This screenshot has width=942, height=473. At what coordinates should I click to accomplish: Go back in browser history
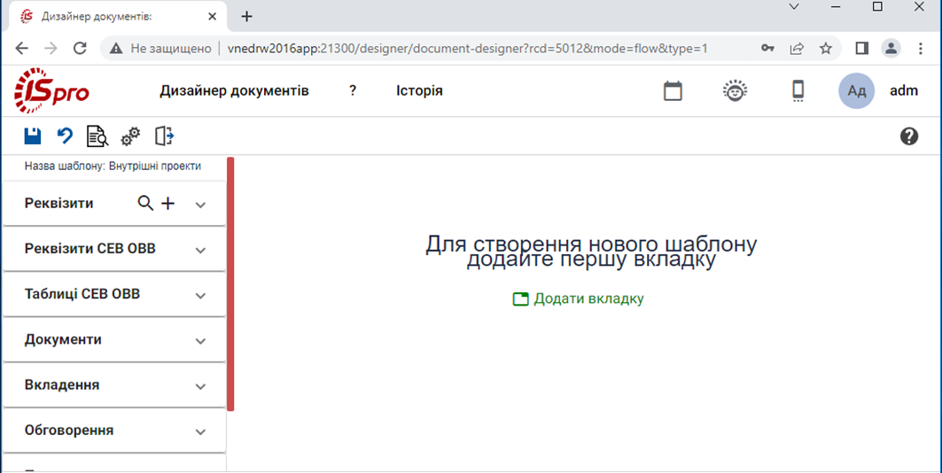(21, 48)
